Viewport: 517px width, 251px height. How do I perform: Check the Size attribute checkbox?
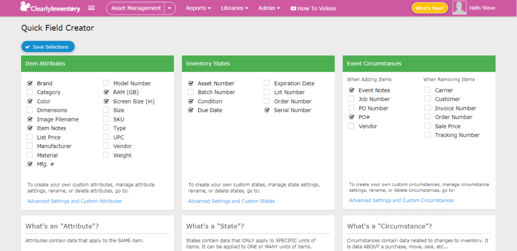(106, 109)
